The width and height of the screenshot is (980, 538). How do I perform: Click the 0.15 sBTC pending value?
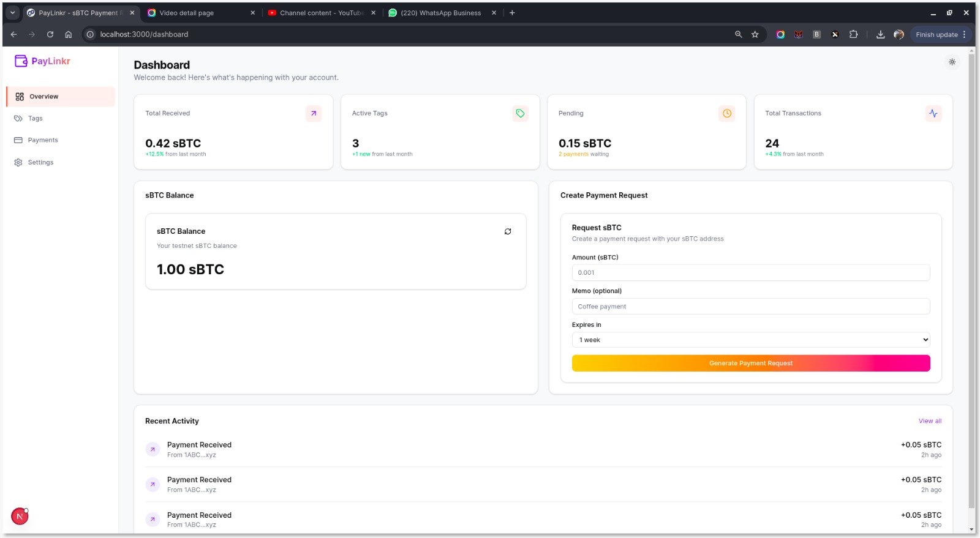click(585, 143)
